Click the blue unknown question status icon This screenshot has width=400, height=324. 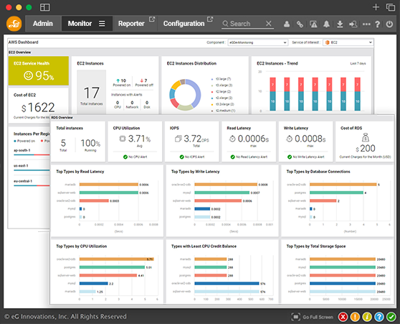[379, 317]
